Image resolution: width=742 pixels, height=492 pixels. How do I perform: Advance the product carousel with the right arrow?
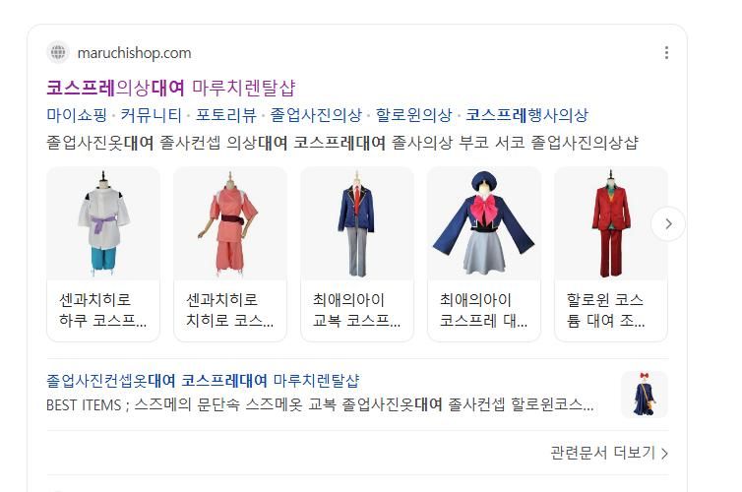pyautogui.click(x=668, y=223)
